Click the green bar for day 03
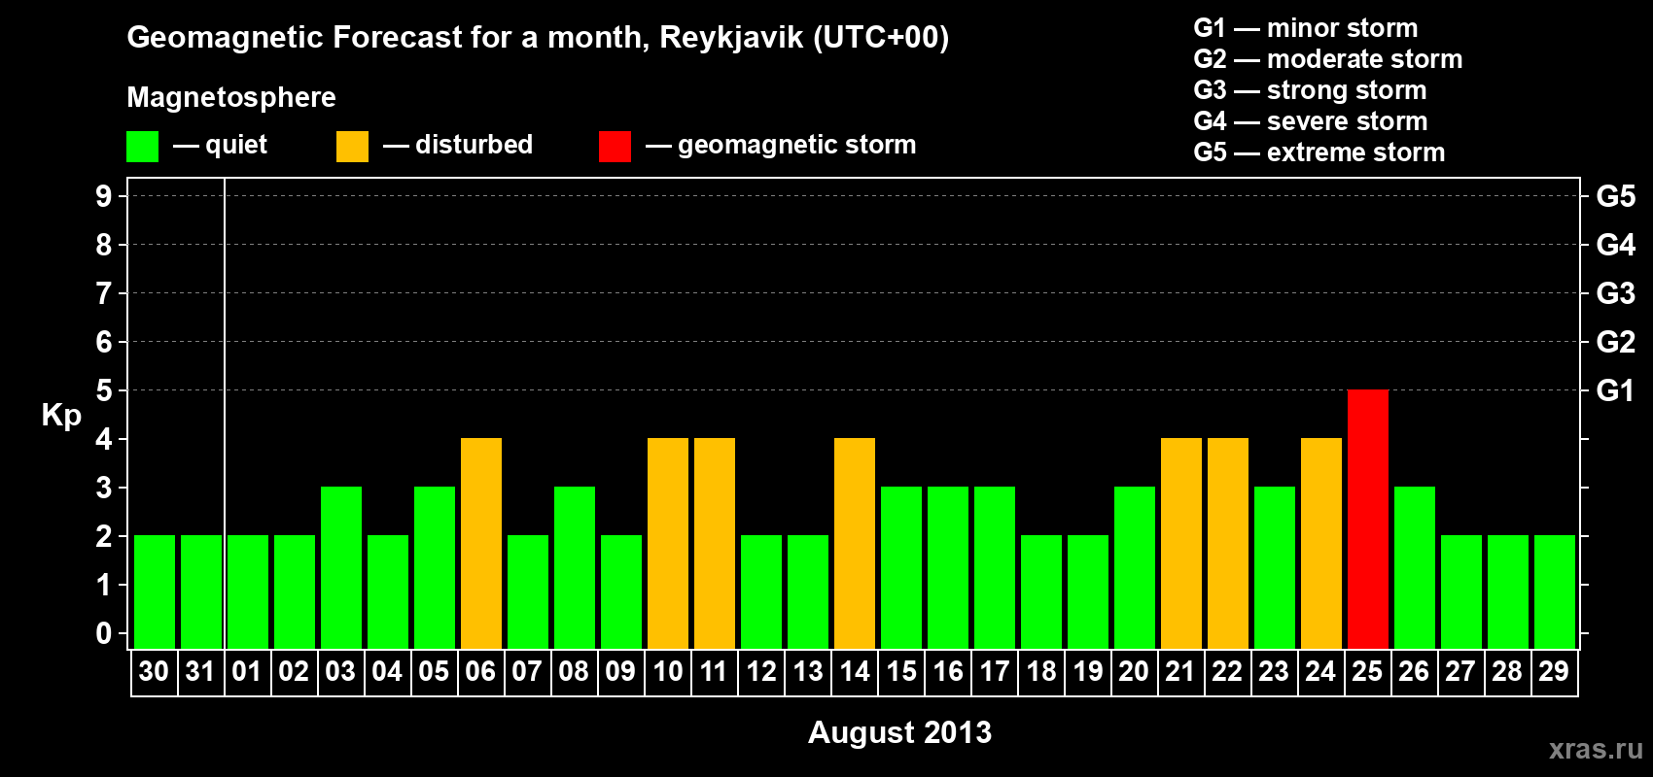Image resolution: width=1653 pixels, height=777 pixels. (x=341, y=567)
